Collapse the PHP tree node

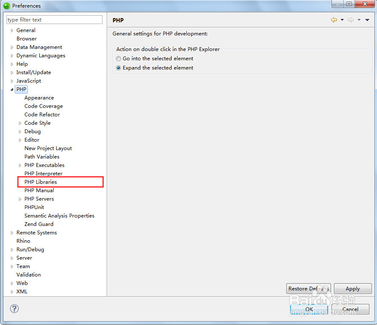(12, 89)
